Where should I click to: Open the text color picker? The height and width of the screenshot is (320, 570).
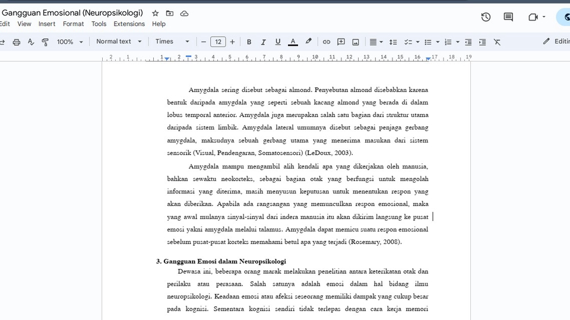(293, 42)
